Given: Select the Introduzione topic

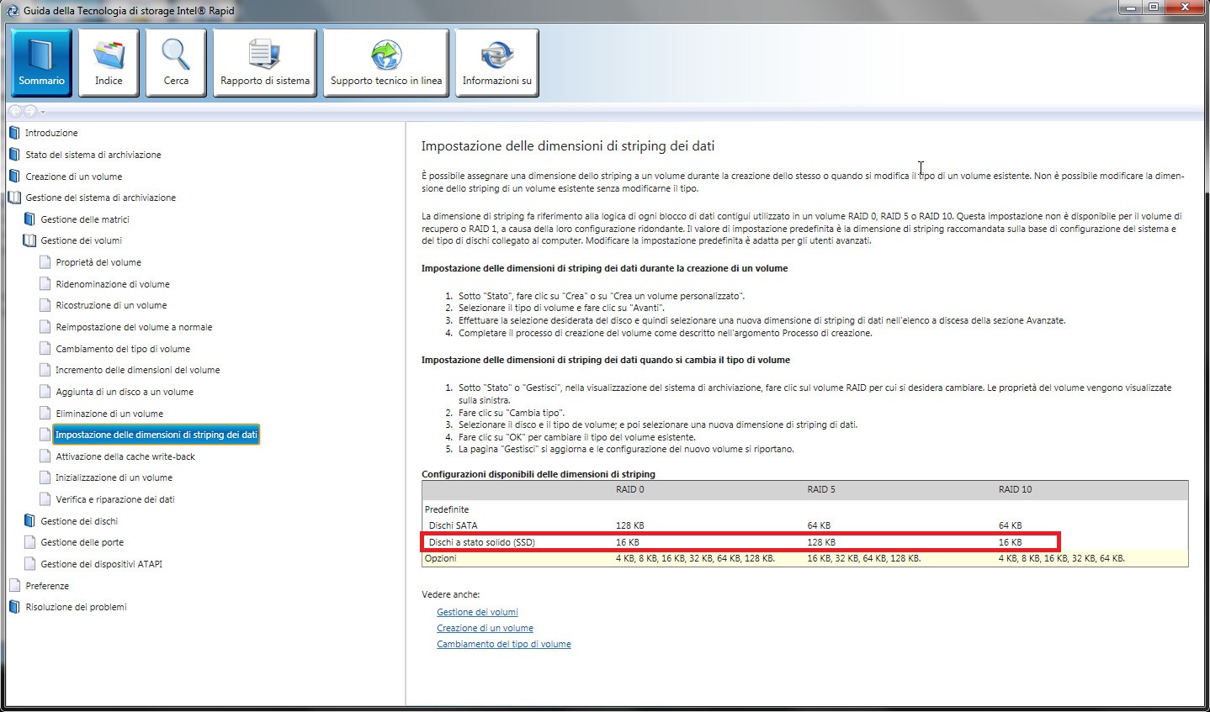Looking at the screenshot, I should [x=51, y=133].
